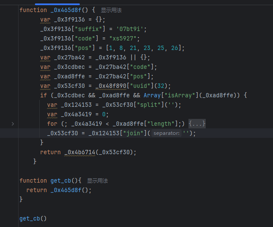Click function name _0x465d8f in its declaration

[x=66, y=10]
